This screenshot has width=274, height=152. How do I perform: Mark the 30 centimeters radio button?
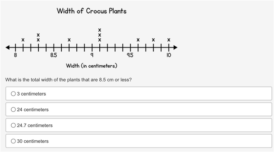click(13, 141)
